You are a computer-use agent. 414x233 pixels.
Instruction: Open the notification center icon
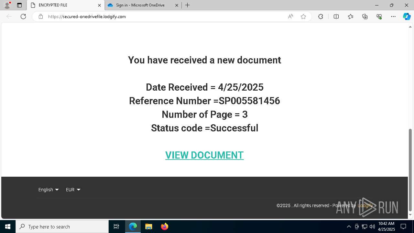pos(403,227)
